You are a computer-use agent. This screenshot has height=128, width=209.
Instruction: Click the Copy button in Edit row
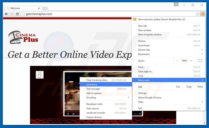(189, 87)
